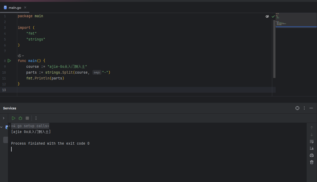Click line number 13 in gutter

4,90
